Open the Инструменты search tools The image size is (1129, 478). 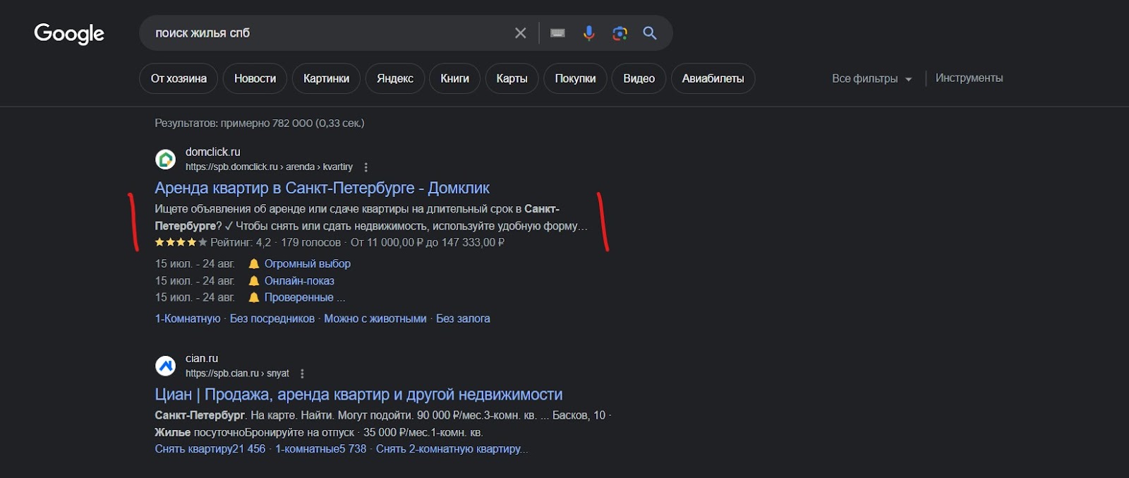click(969, 78)
